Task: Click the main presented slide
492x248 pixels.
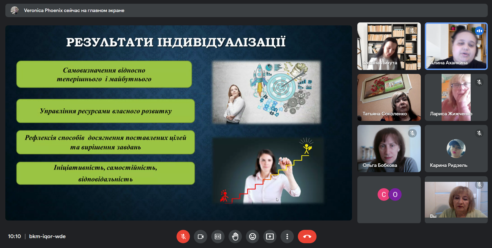Action: tap(178, 123)
